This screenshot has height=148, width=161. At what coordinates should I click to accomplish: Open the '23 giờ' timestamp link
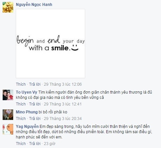(x=49, y=144)
